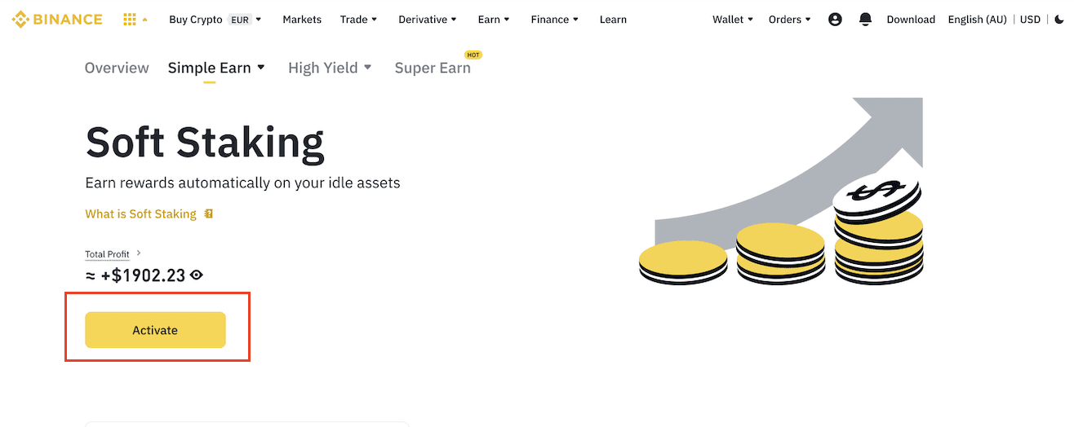Open the user account profile icon

(835, 20)
